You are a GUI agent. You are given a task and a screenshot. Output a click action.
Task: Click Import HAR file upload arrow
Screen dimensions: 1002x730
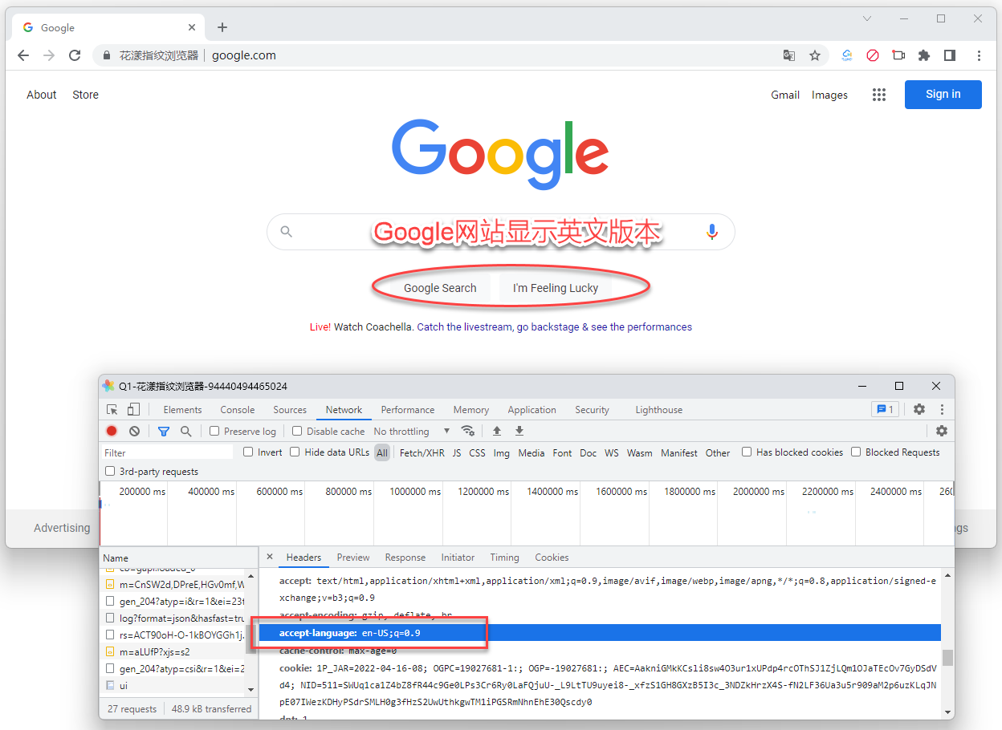point(497,431)
